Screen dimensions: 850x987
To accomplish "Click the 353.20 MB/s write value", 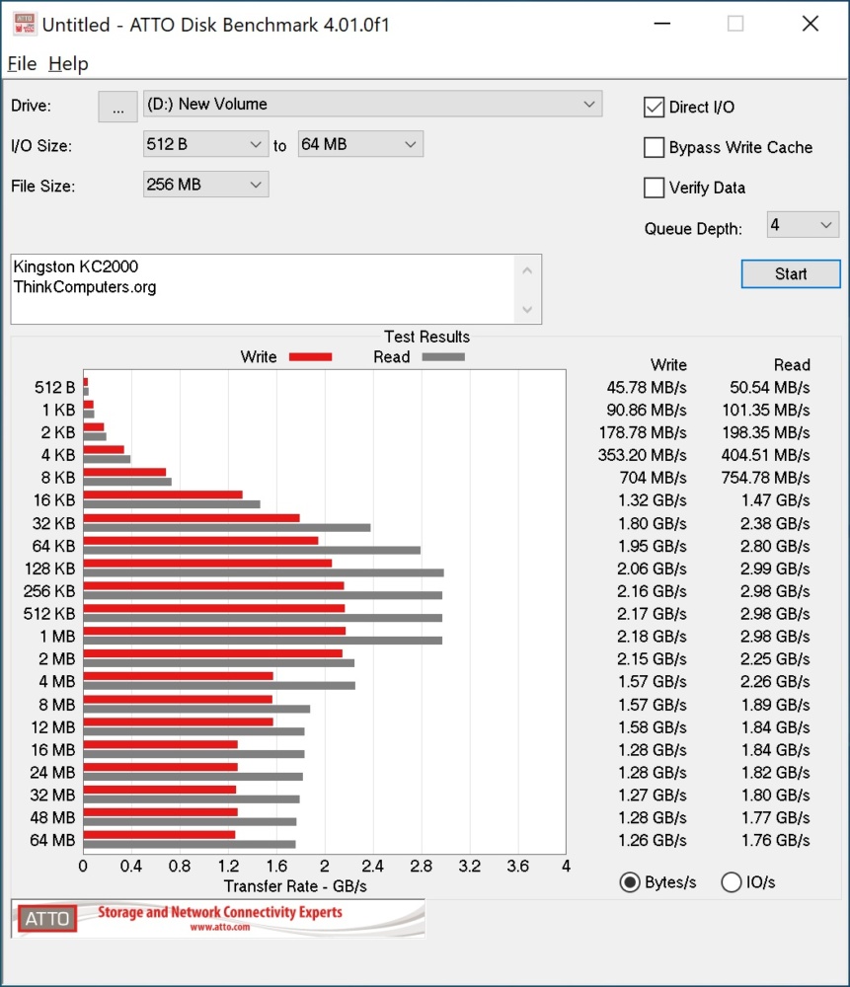I will coord(643,455).
